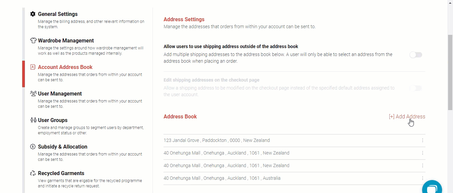Open options menu for 123 Jandal Grove
The width and height of the screenshot is (453, 193).
tap(422, 140)
